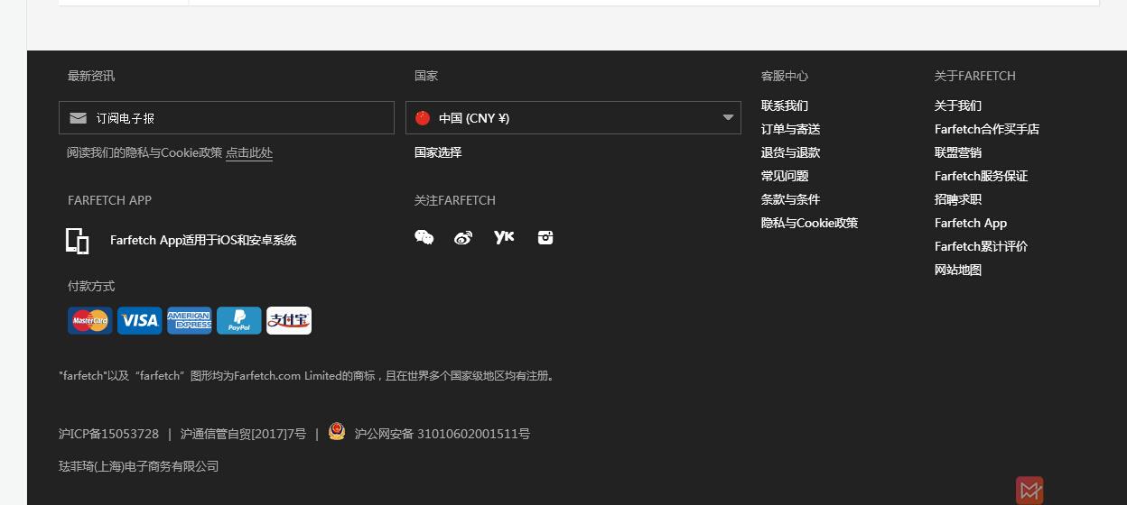Select the VISA payment icon

(140, 320)
